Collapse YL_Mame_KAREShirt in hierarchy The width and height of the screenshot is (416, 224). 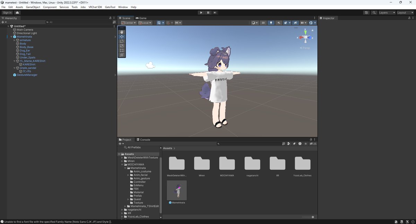click(15, 61)
